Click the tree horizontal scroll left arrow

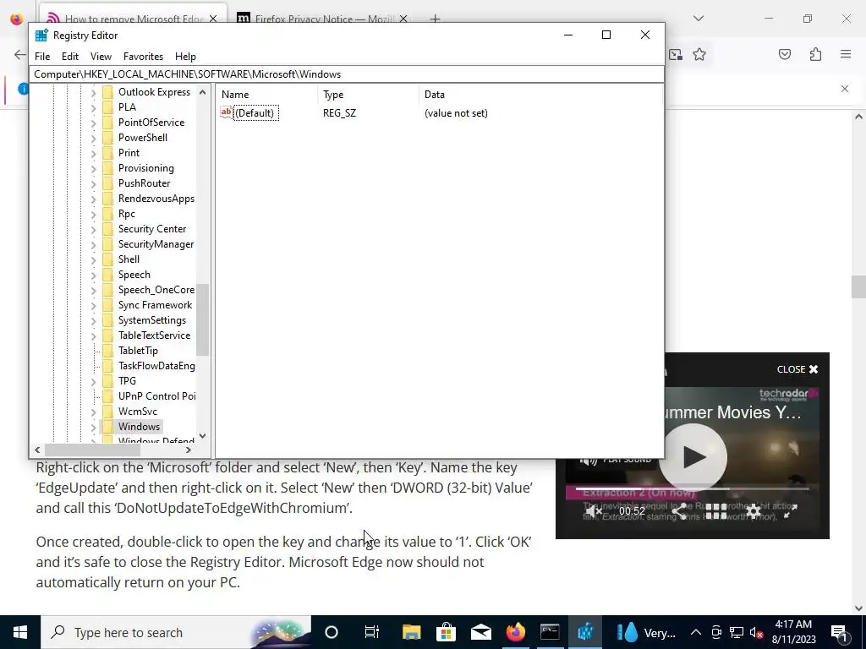pyautogui.click(x=37, y=450)
